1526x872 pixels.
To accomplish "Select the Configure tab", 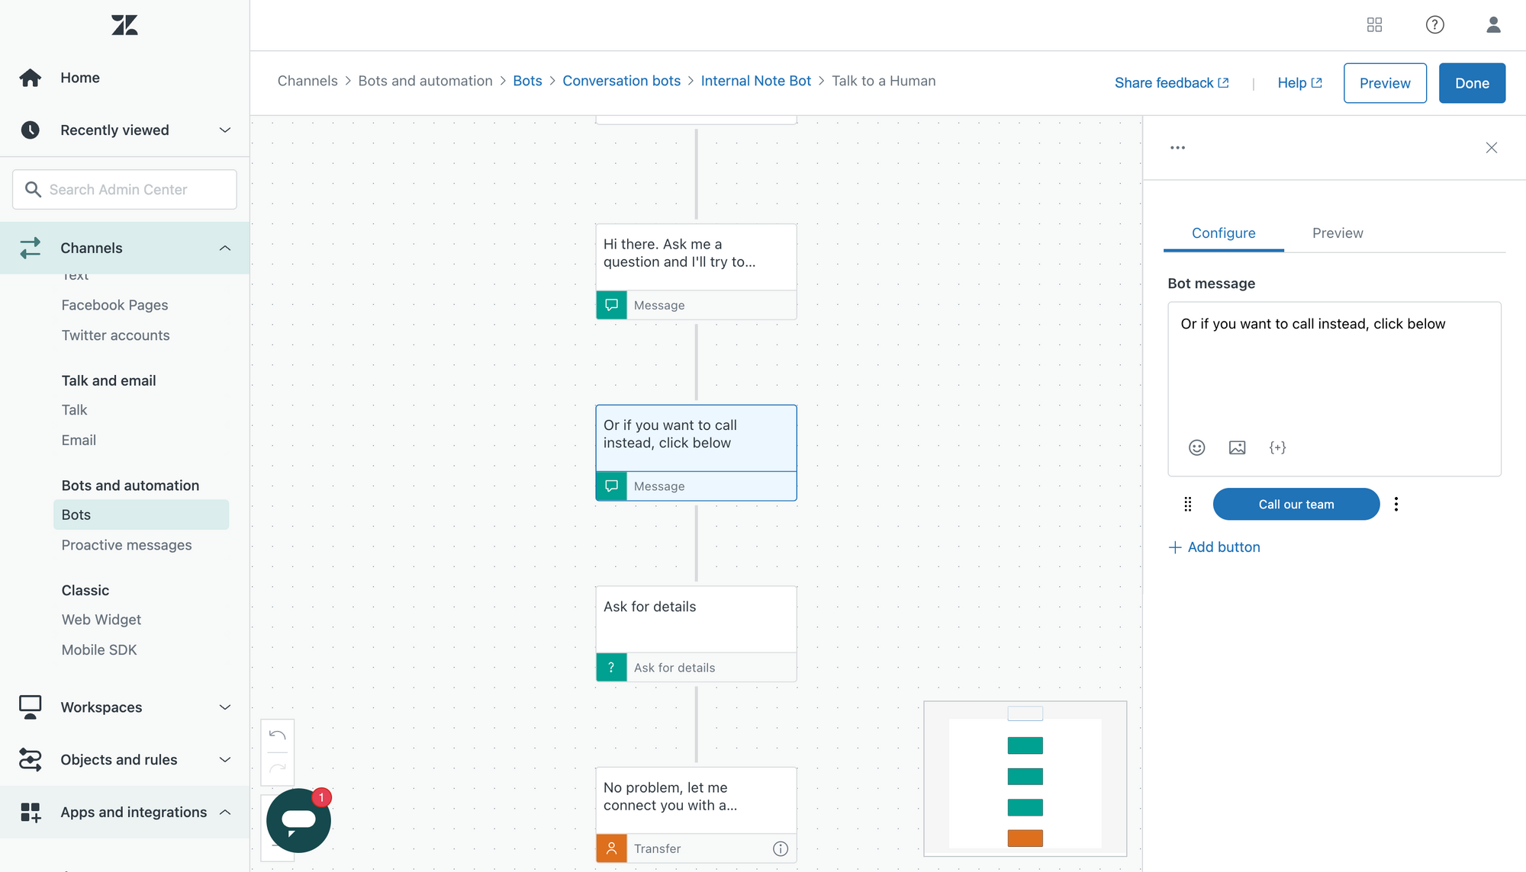I will 1223,233.
